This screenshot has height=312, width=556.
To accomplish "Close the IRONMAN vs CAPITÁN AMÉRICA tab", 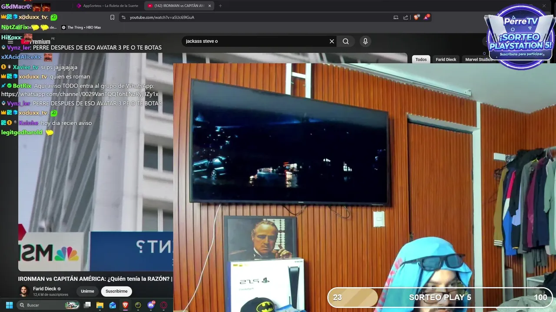I will point(209,6).
